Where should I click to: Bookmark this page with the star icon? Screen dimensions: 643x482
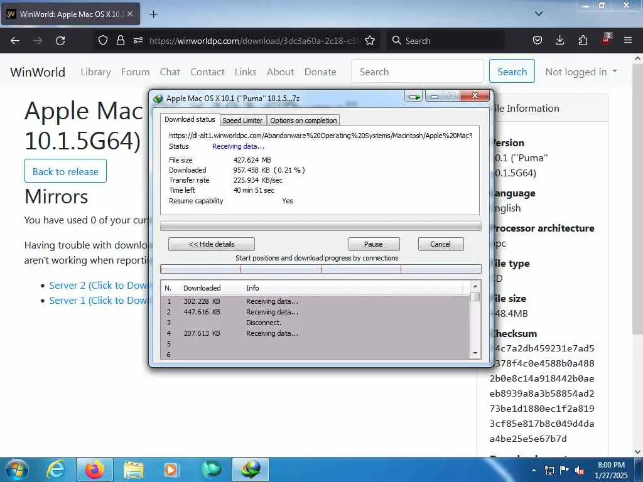coord(370,40)
